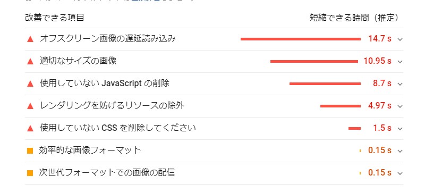Expand chevron beside 10.95 s savings
The height and width of the screenshot is (192, 425).
(x=400, y=62)
